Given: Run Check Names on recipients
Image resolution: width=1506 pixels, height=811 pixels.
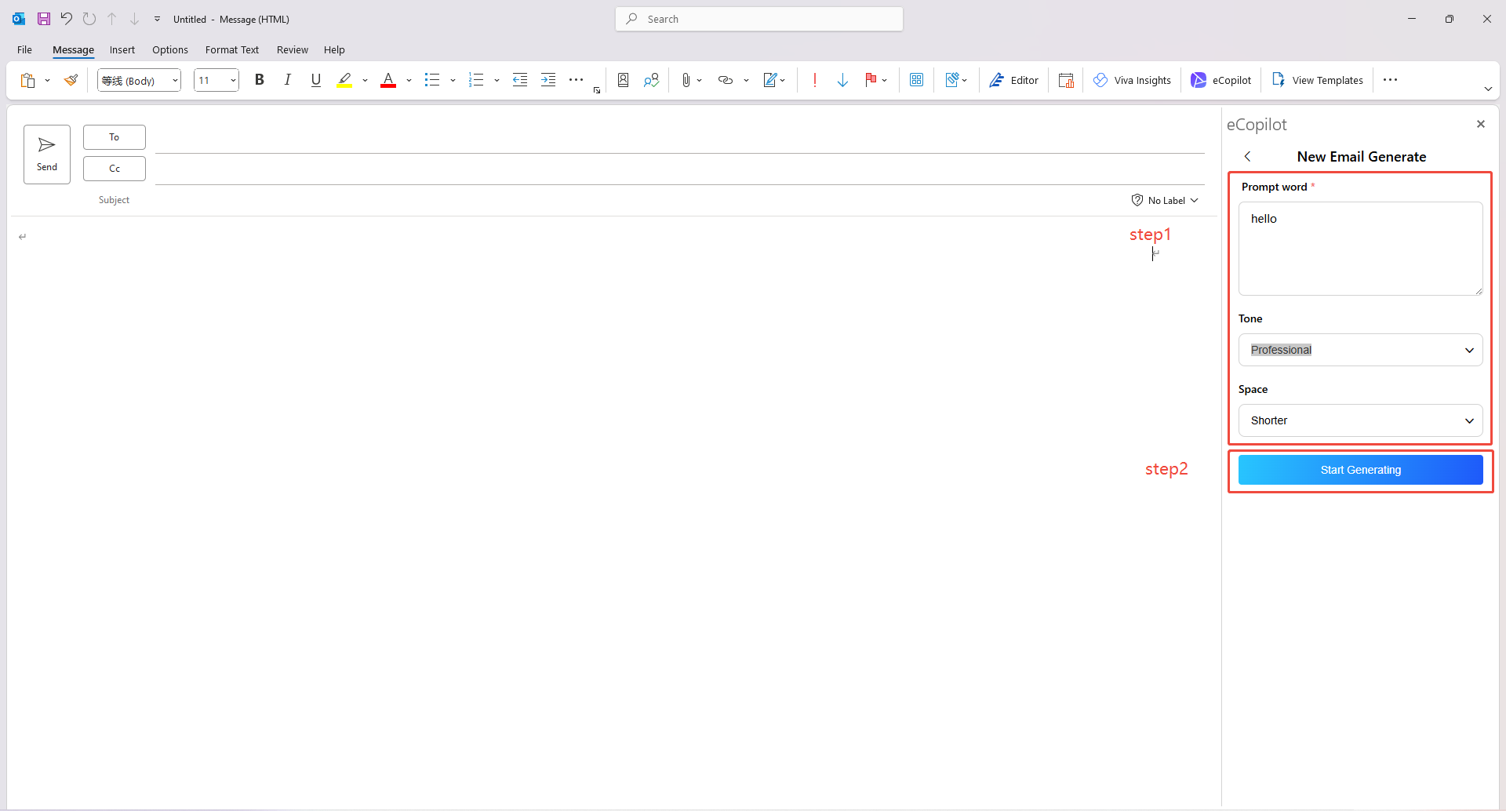Looking at the screenshot, I should 651,79.
